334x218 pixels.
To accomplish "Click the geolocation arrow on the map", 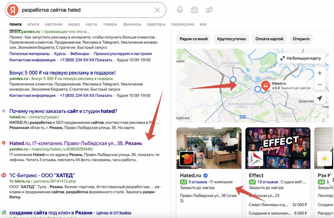I will pos(320,98).
